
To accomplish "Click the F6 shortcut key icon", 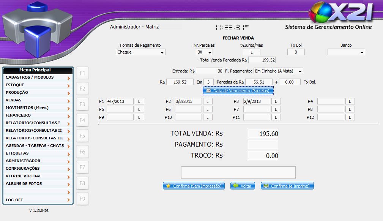I will pos(82,152).
